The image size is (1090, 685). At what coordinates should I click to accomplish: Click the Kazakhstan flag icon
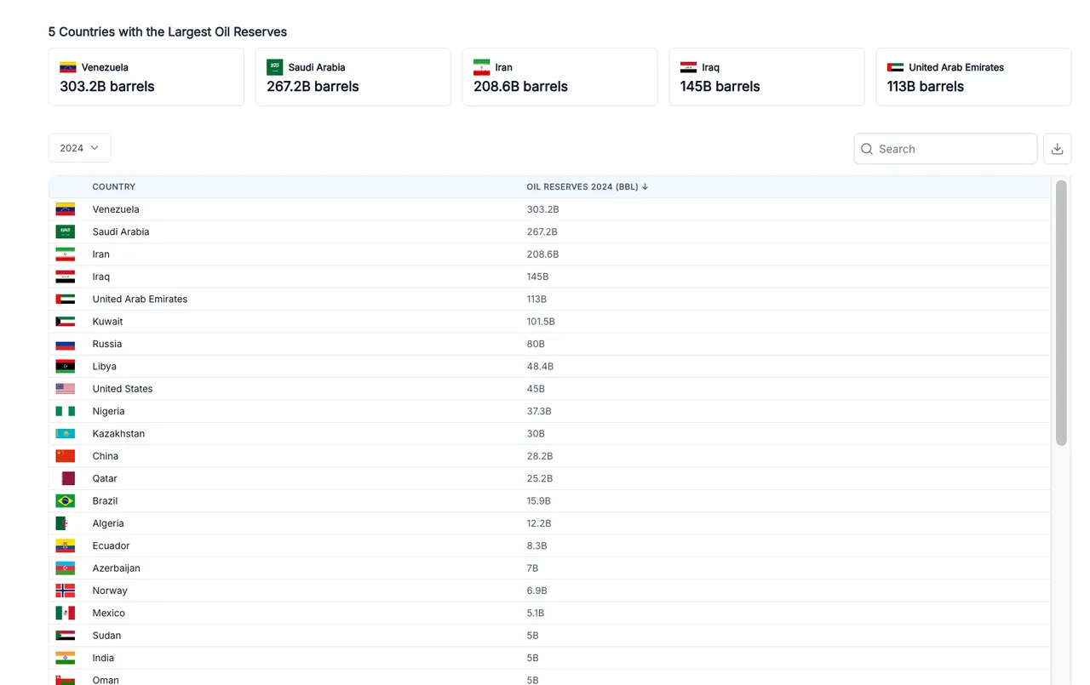pos(66,434)
